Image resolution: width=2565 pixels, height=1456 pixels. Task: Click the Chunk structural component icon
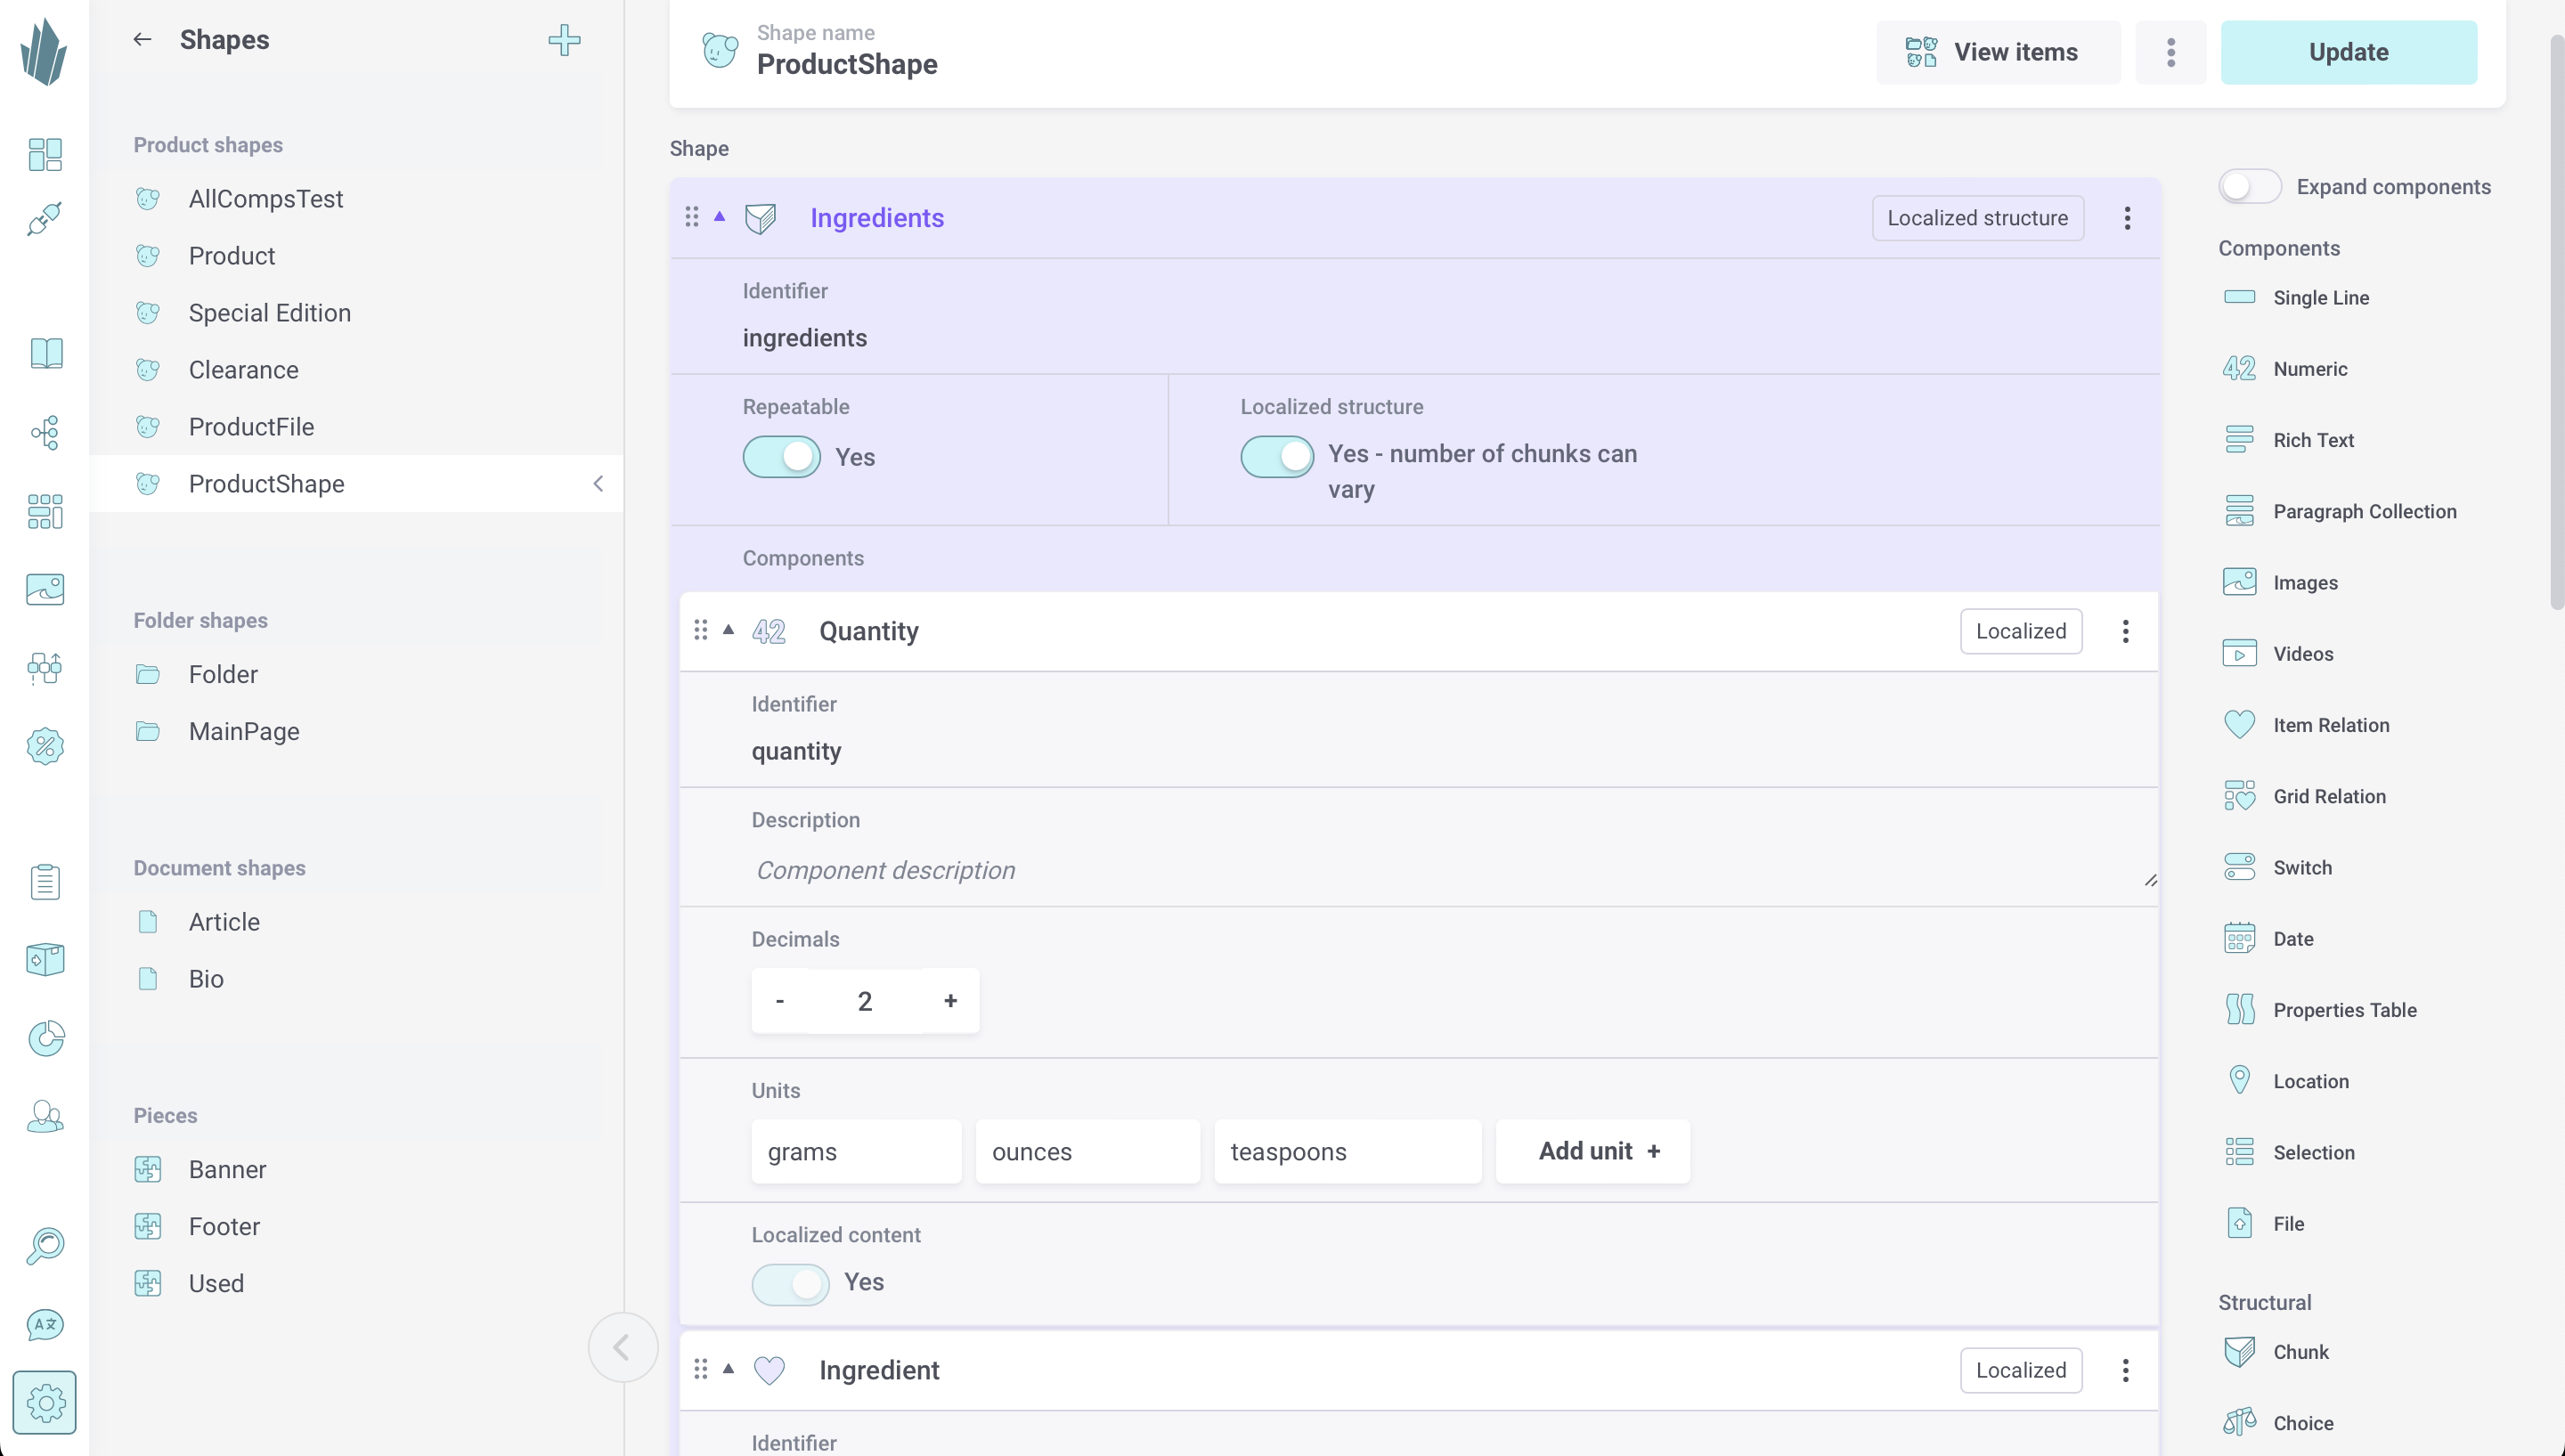click(x=2239, y=1352)
